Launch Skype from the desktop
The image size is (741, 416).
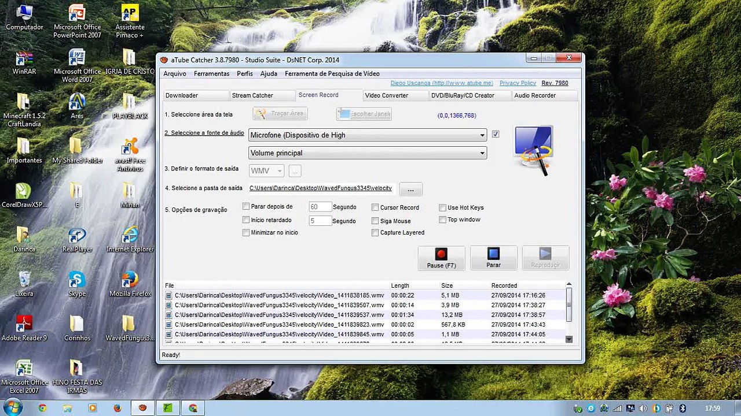click(x=77, y=284)
